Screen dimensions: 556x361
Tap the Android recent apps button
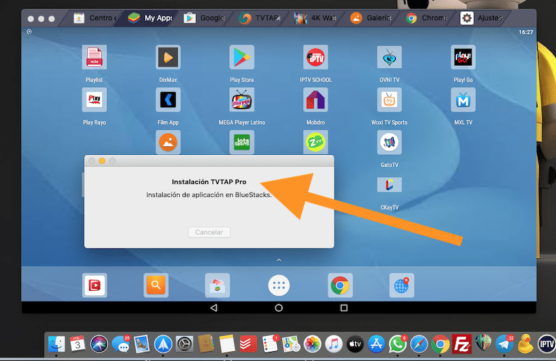coord(344,308)
